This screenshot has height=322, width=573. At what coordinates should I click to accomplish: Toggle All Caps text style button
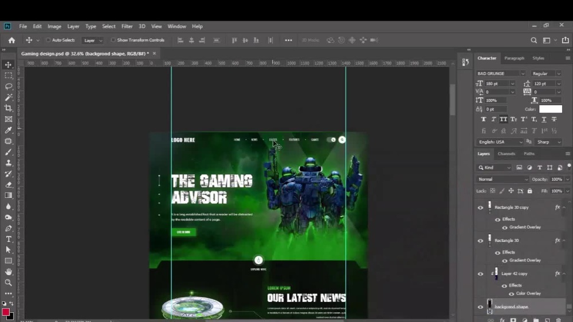click(504, 119)
